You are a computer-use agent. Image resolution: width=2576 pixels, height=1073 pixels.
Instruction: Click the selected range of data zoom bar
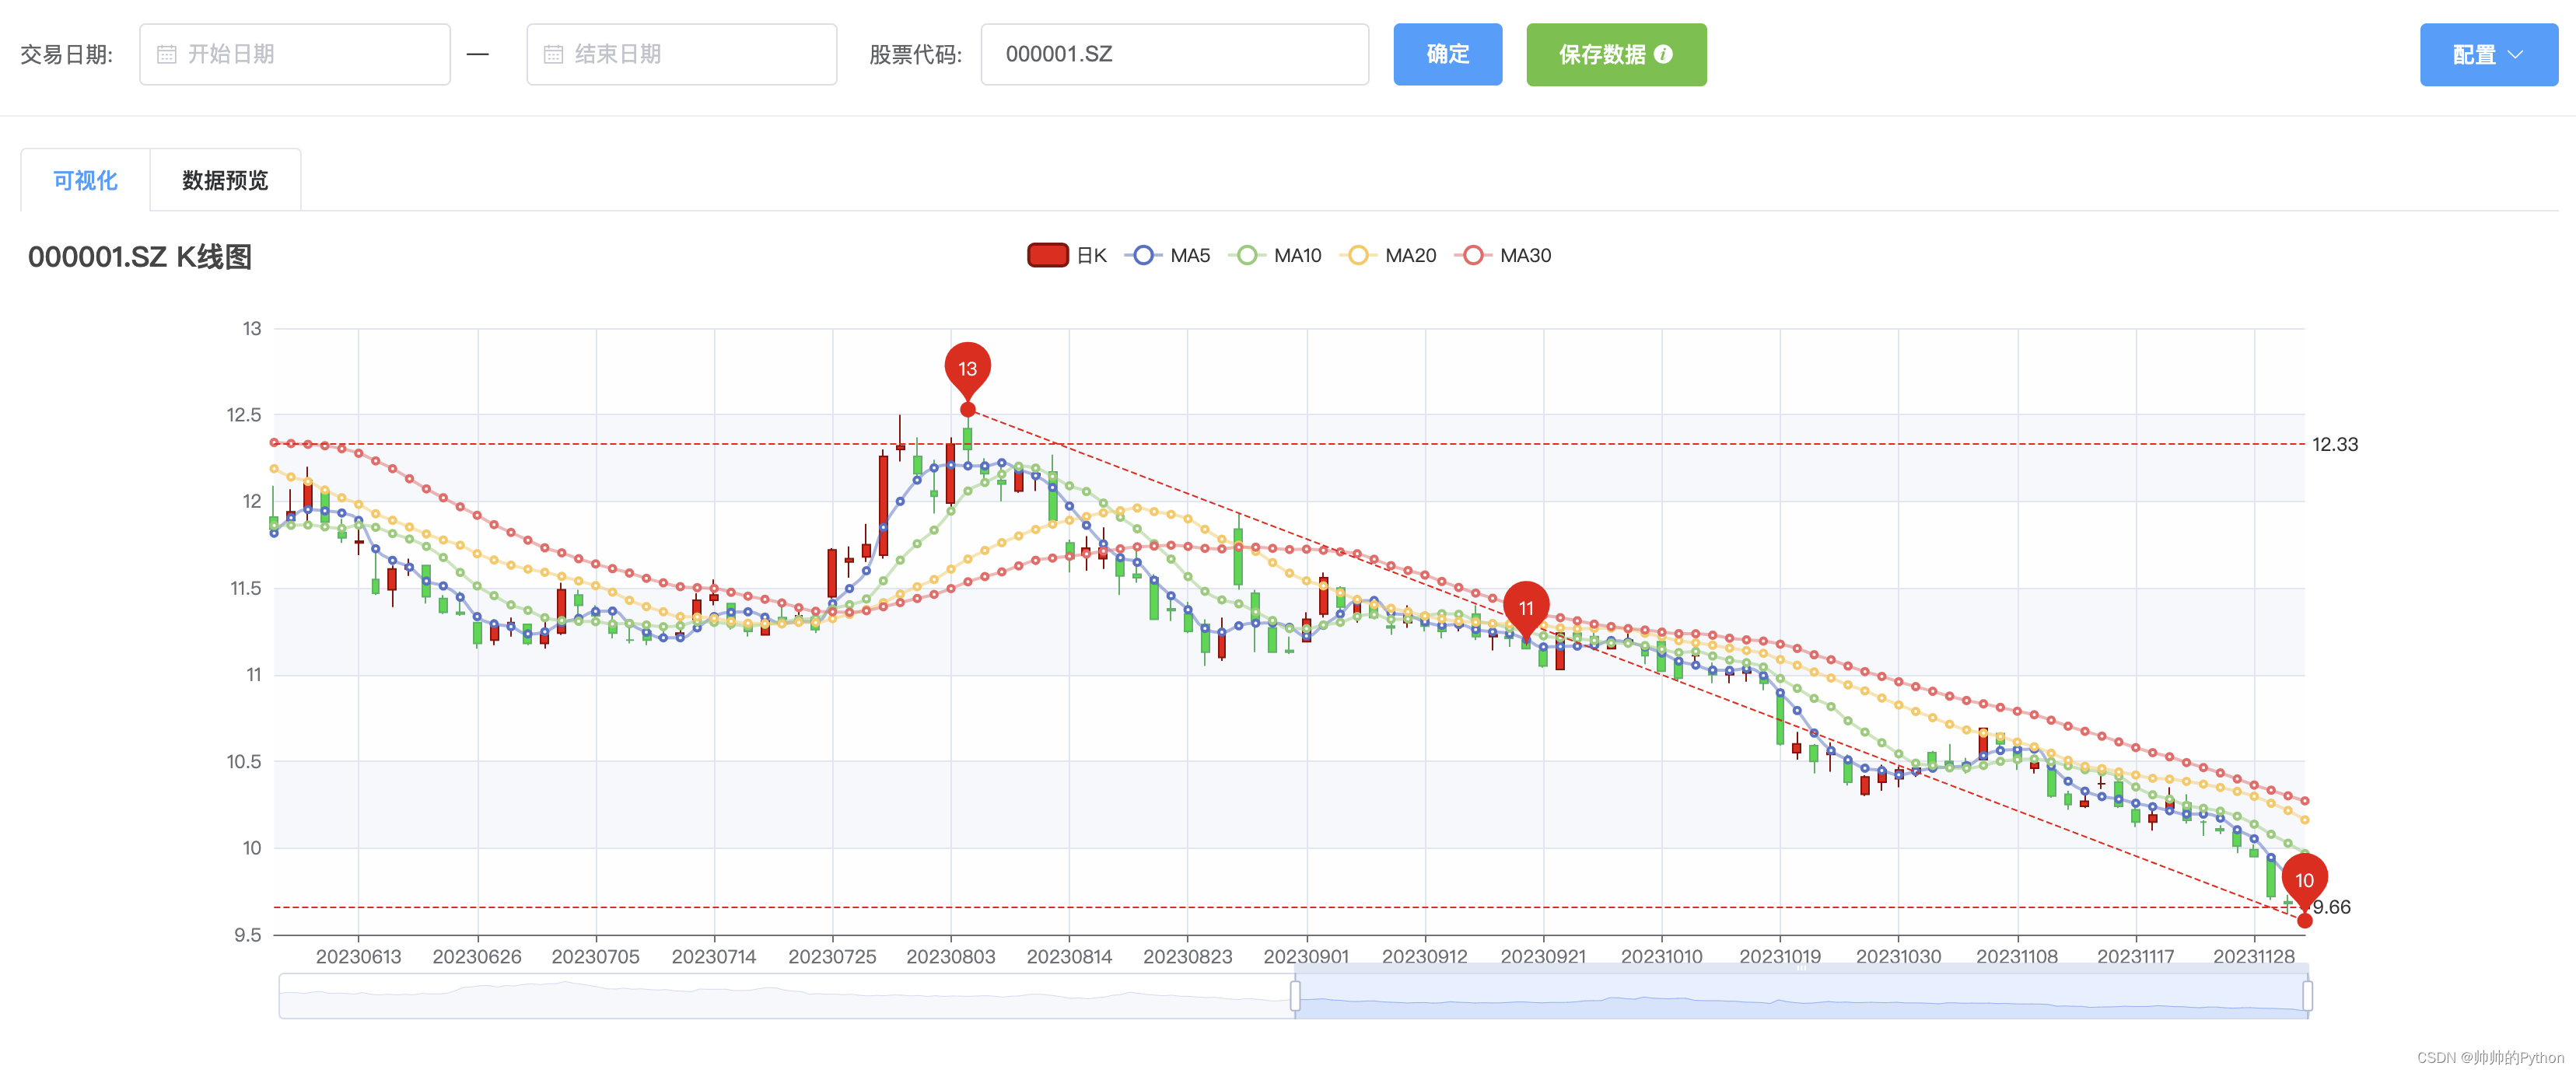pos(1801,995)
